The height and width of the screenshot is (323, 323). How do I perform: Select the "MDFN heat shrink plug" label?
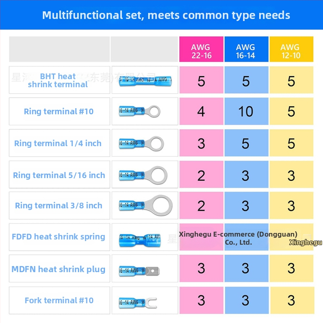click(59, 269)
